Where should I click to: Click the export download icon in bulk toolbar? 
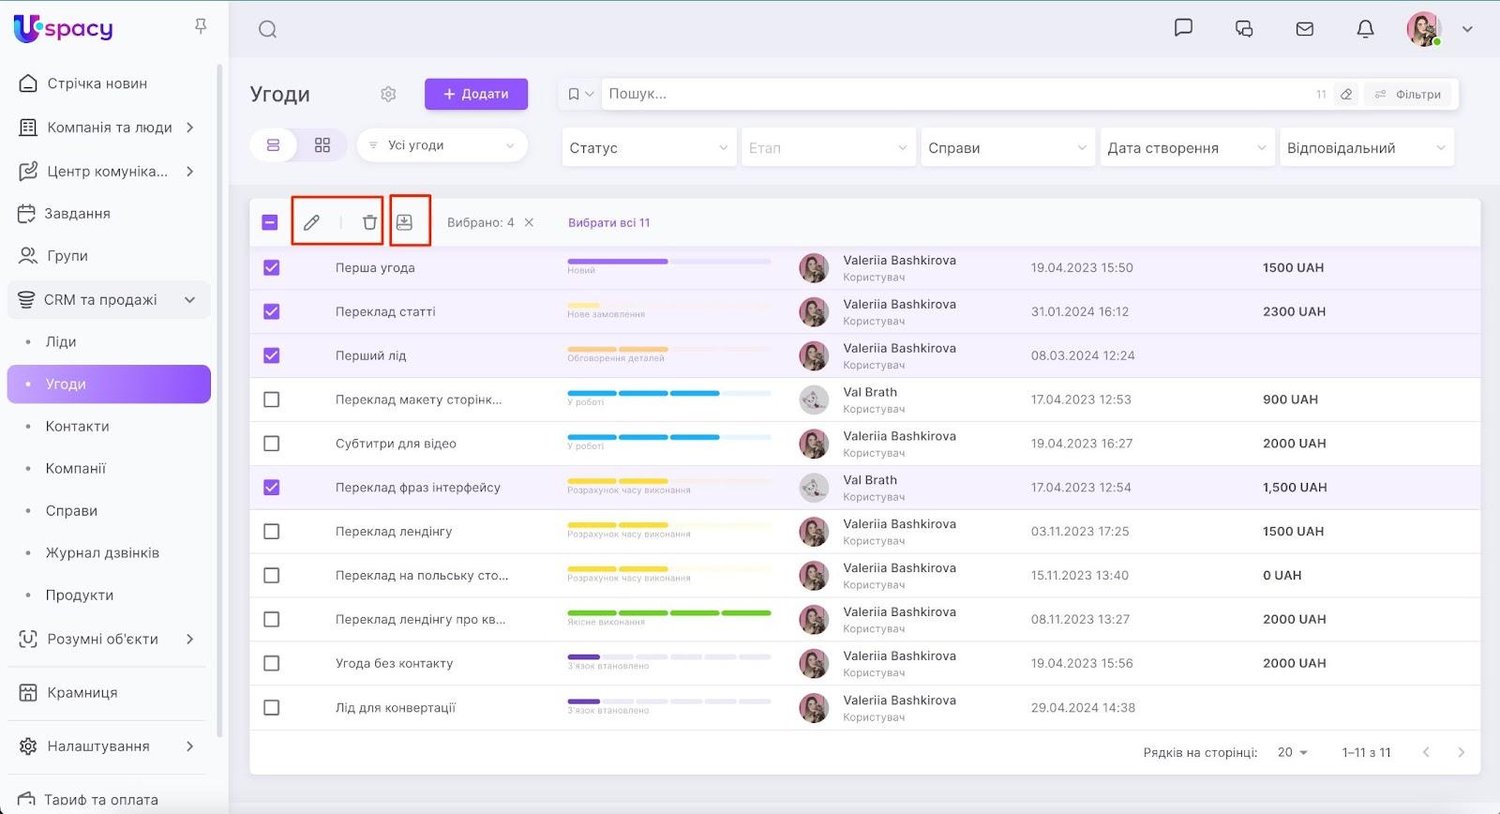click(404, 222)
